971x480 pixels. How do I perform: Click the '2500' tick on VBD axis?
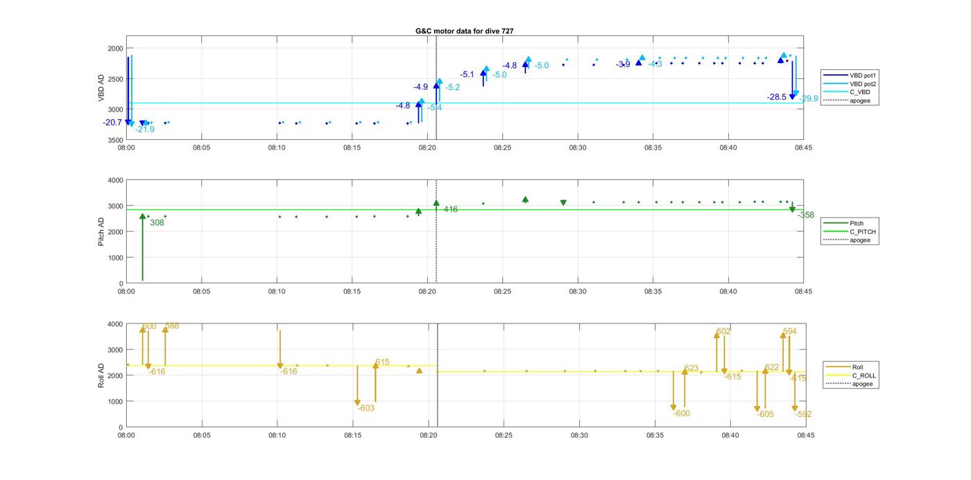coord(115,79)
